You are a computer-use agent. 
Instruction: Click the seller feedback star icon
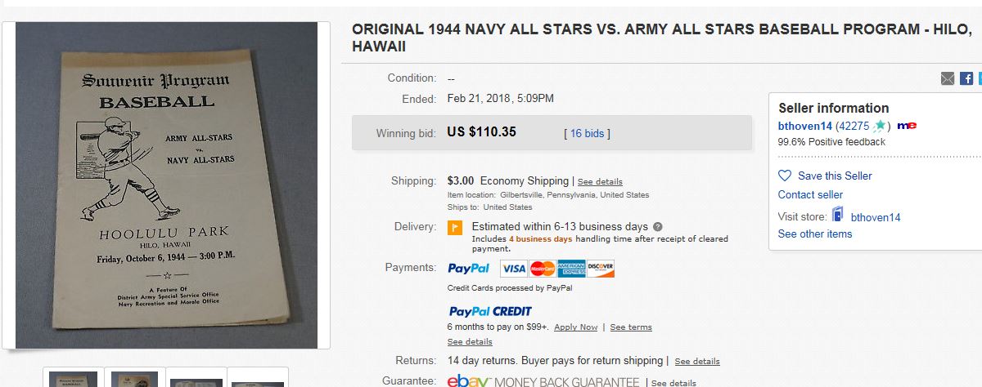pos(880,126)
